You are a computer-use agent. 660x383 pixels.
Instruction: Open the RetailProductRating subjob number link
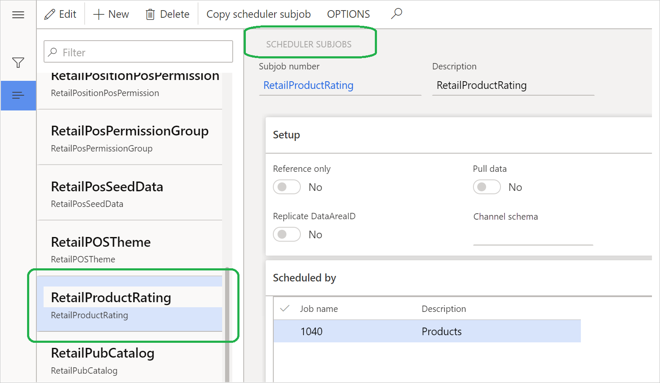coord(308,85)
